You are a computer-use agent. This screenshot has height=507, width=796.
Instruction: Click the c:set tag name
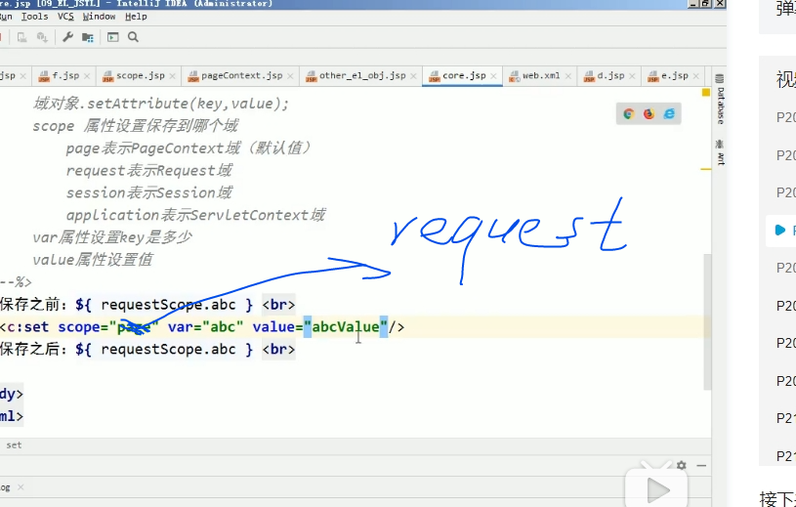pos(28,327)
